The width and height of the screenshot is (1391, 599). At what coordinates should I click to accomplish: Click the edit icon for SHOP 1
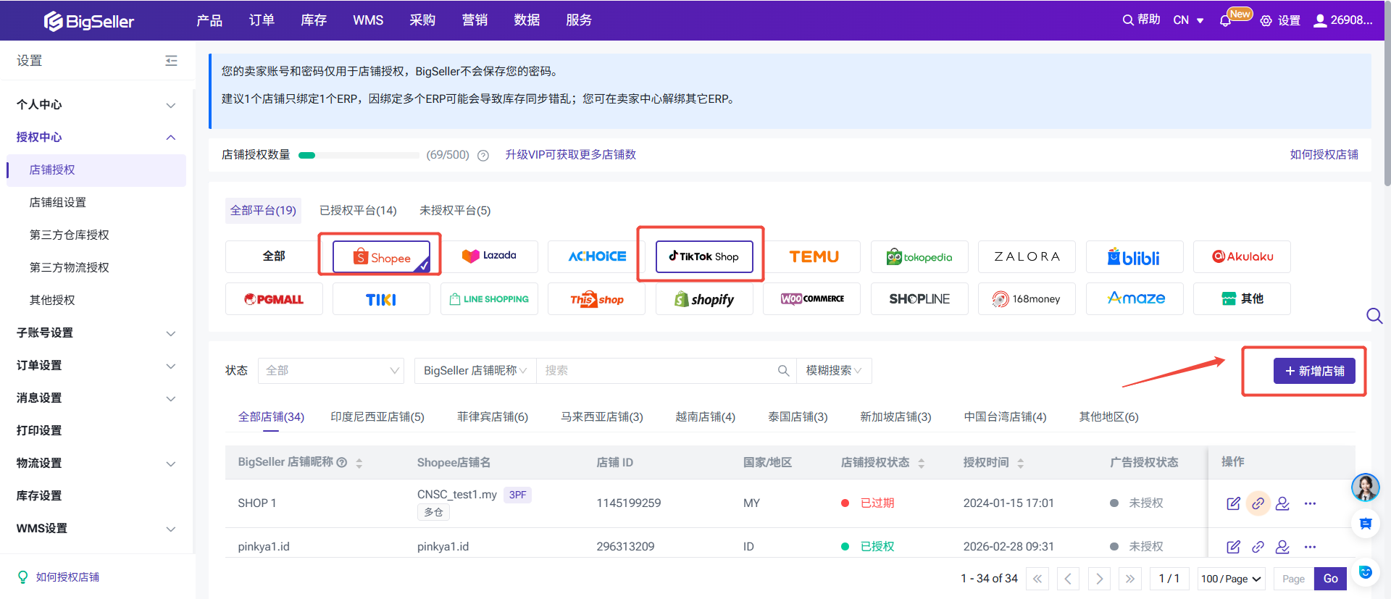(1233, 503)
